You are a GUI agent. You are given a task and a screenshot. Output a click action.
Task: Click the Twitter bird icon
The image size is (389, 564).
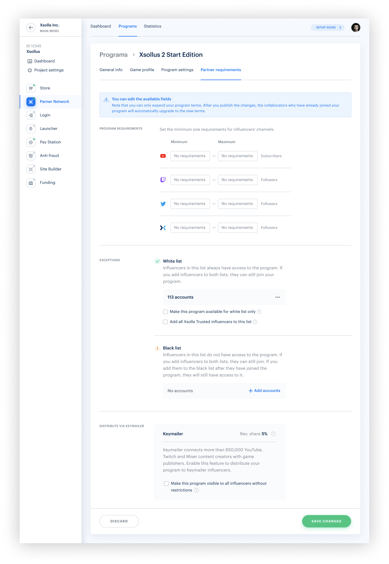pyautogui.click(x=163, y=204)
